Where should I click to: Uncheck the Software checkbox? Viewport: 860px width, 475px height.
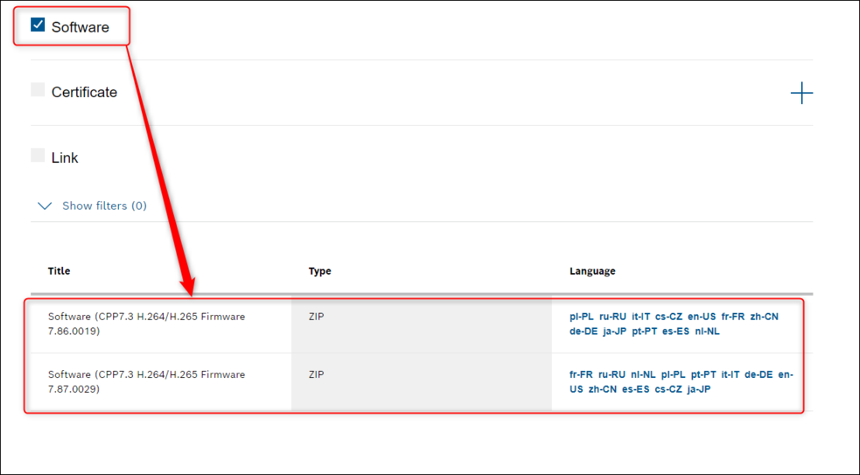(x=38, y=25)
